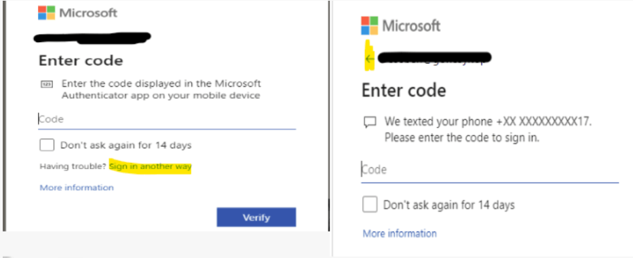Open the Sign in another way link

(150, 167)
